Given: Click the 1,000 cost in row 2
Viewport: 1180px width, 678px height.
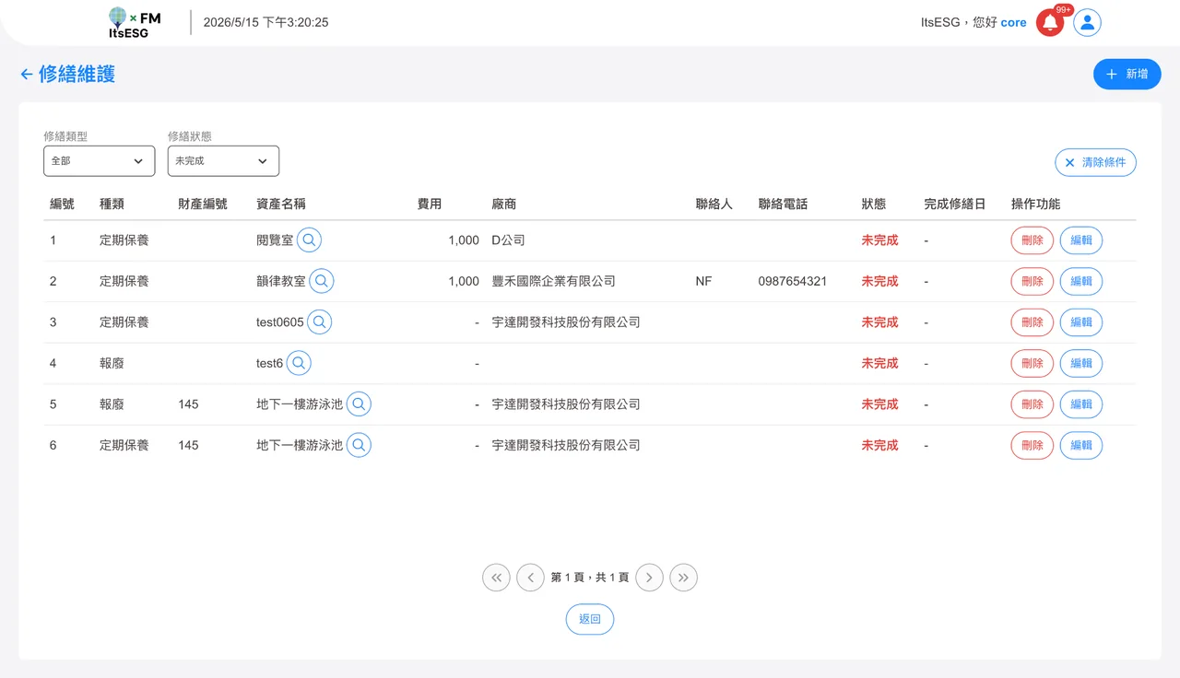Looking at the screenshot, I should click(464, 281).
